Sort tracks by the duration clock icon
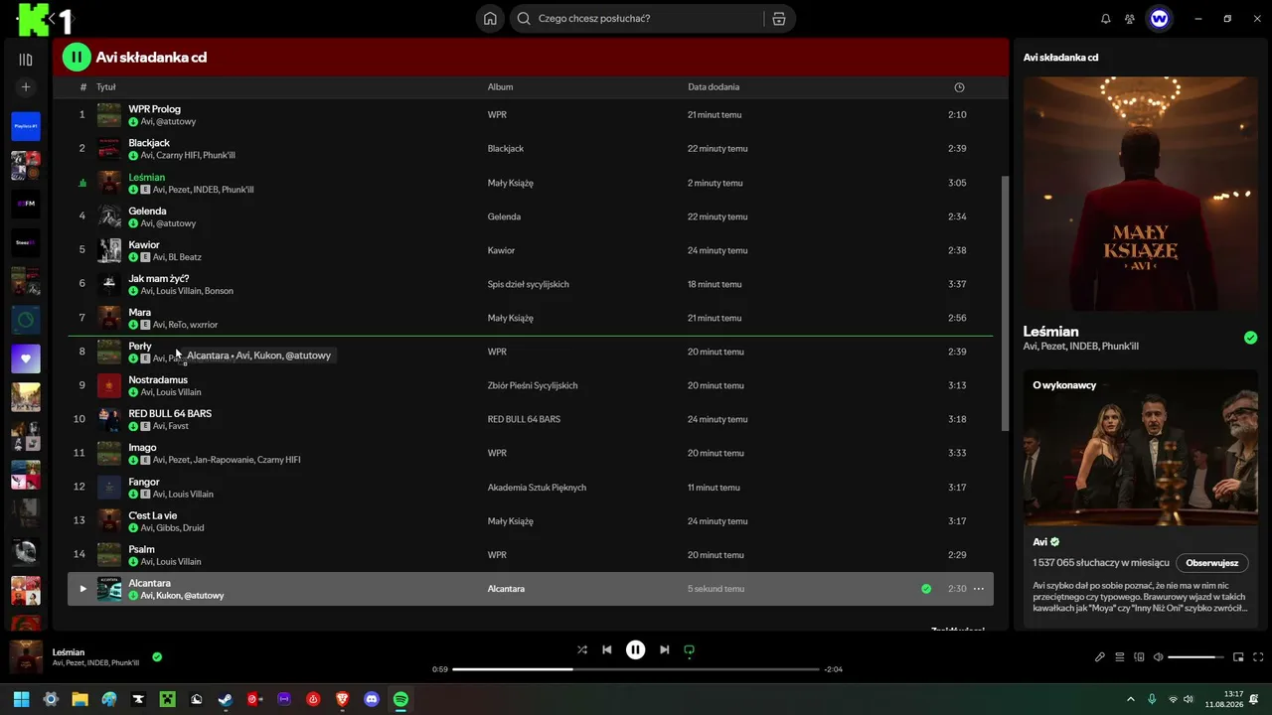 959,87
